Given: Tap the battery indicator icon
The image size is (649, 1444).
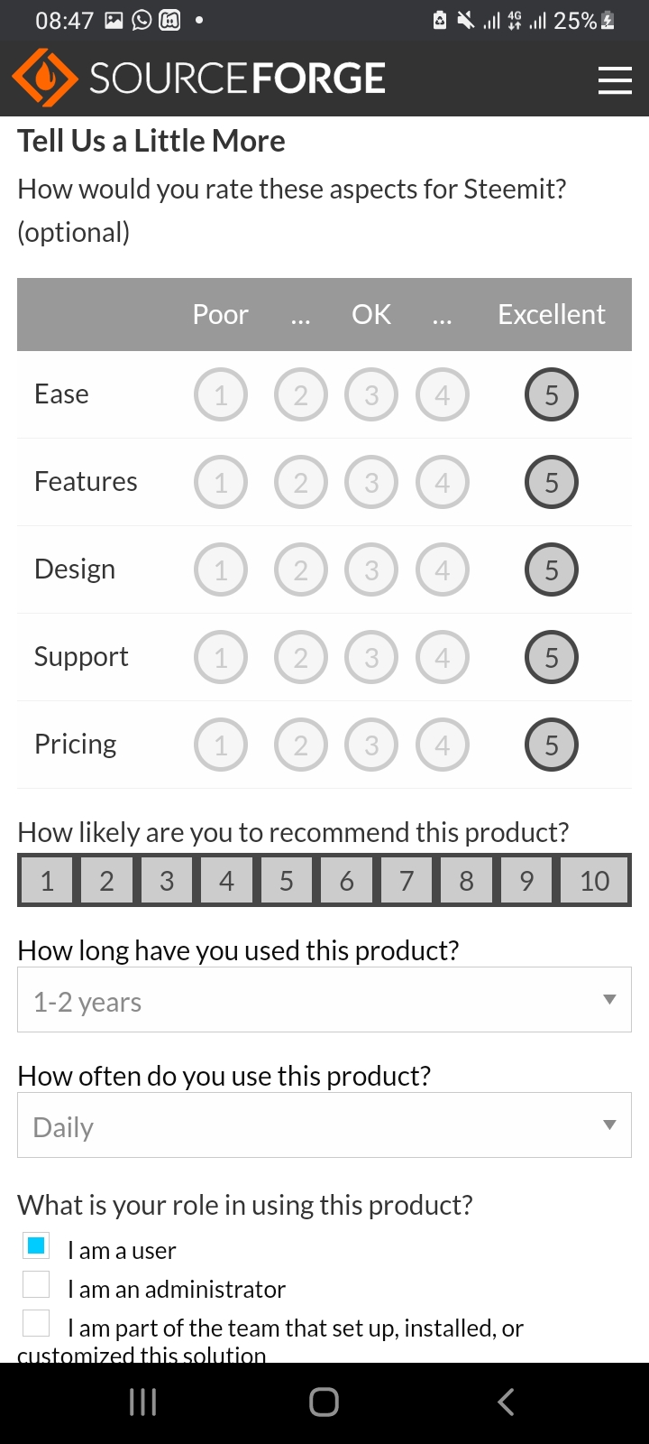Looking at the screenshot, I should click(x=608, y=20).
